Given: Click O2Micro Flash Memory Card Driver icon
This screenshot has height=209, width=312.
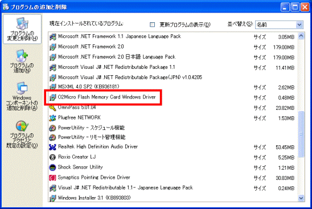Looking at the screenshot, I should (52, 97).
